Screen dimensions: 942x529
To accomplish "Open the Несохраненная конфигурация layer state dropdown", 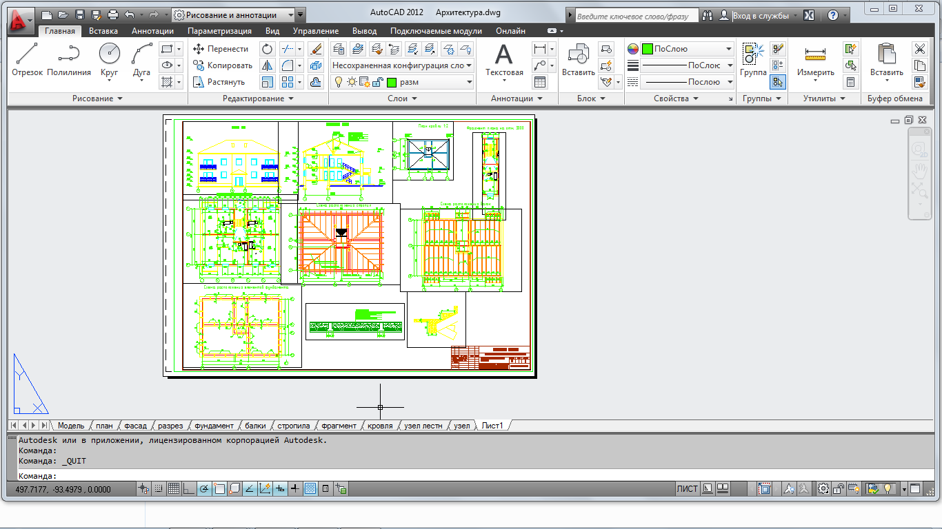I will (402, 65).
